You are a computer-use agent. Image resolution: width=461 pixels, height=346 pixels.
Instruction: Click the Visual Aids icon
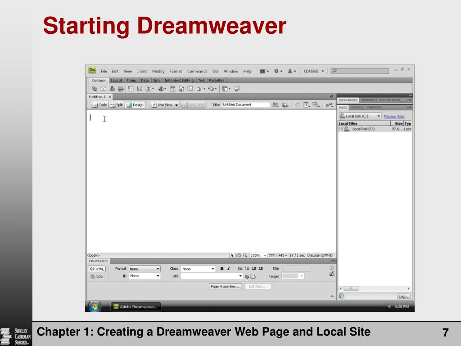pos(316,105)
